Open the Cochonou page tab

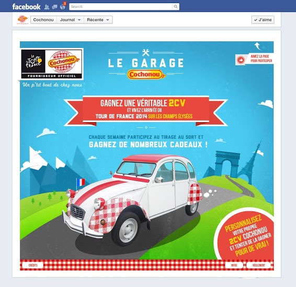point(43,20)
